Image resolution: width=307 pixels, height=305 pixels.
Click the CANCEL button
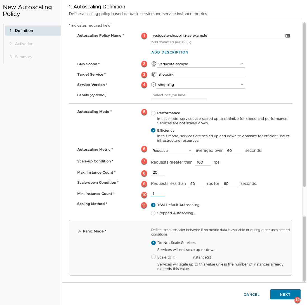[252, 294]
